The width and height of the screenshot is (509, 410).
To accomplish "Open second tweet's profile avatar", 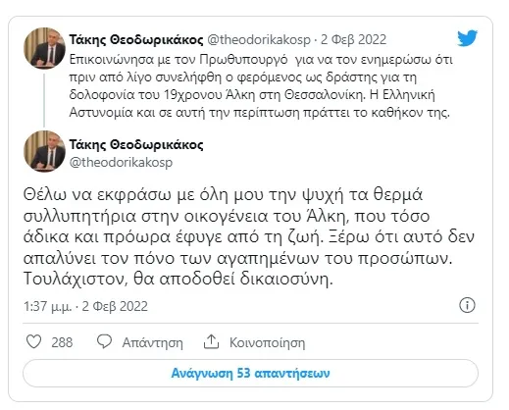I will [x=44, y=151].
